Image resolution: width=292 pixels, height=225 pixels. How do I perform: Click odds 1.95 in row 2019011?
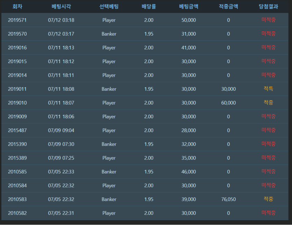149,89
